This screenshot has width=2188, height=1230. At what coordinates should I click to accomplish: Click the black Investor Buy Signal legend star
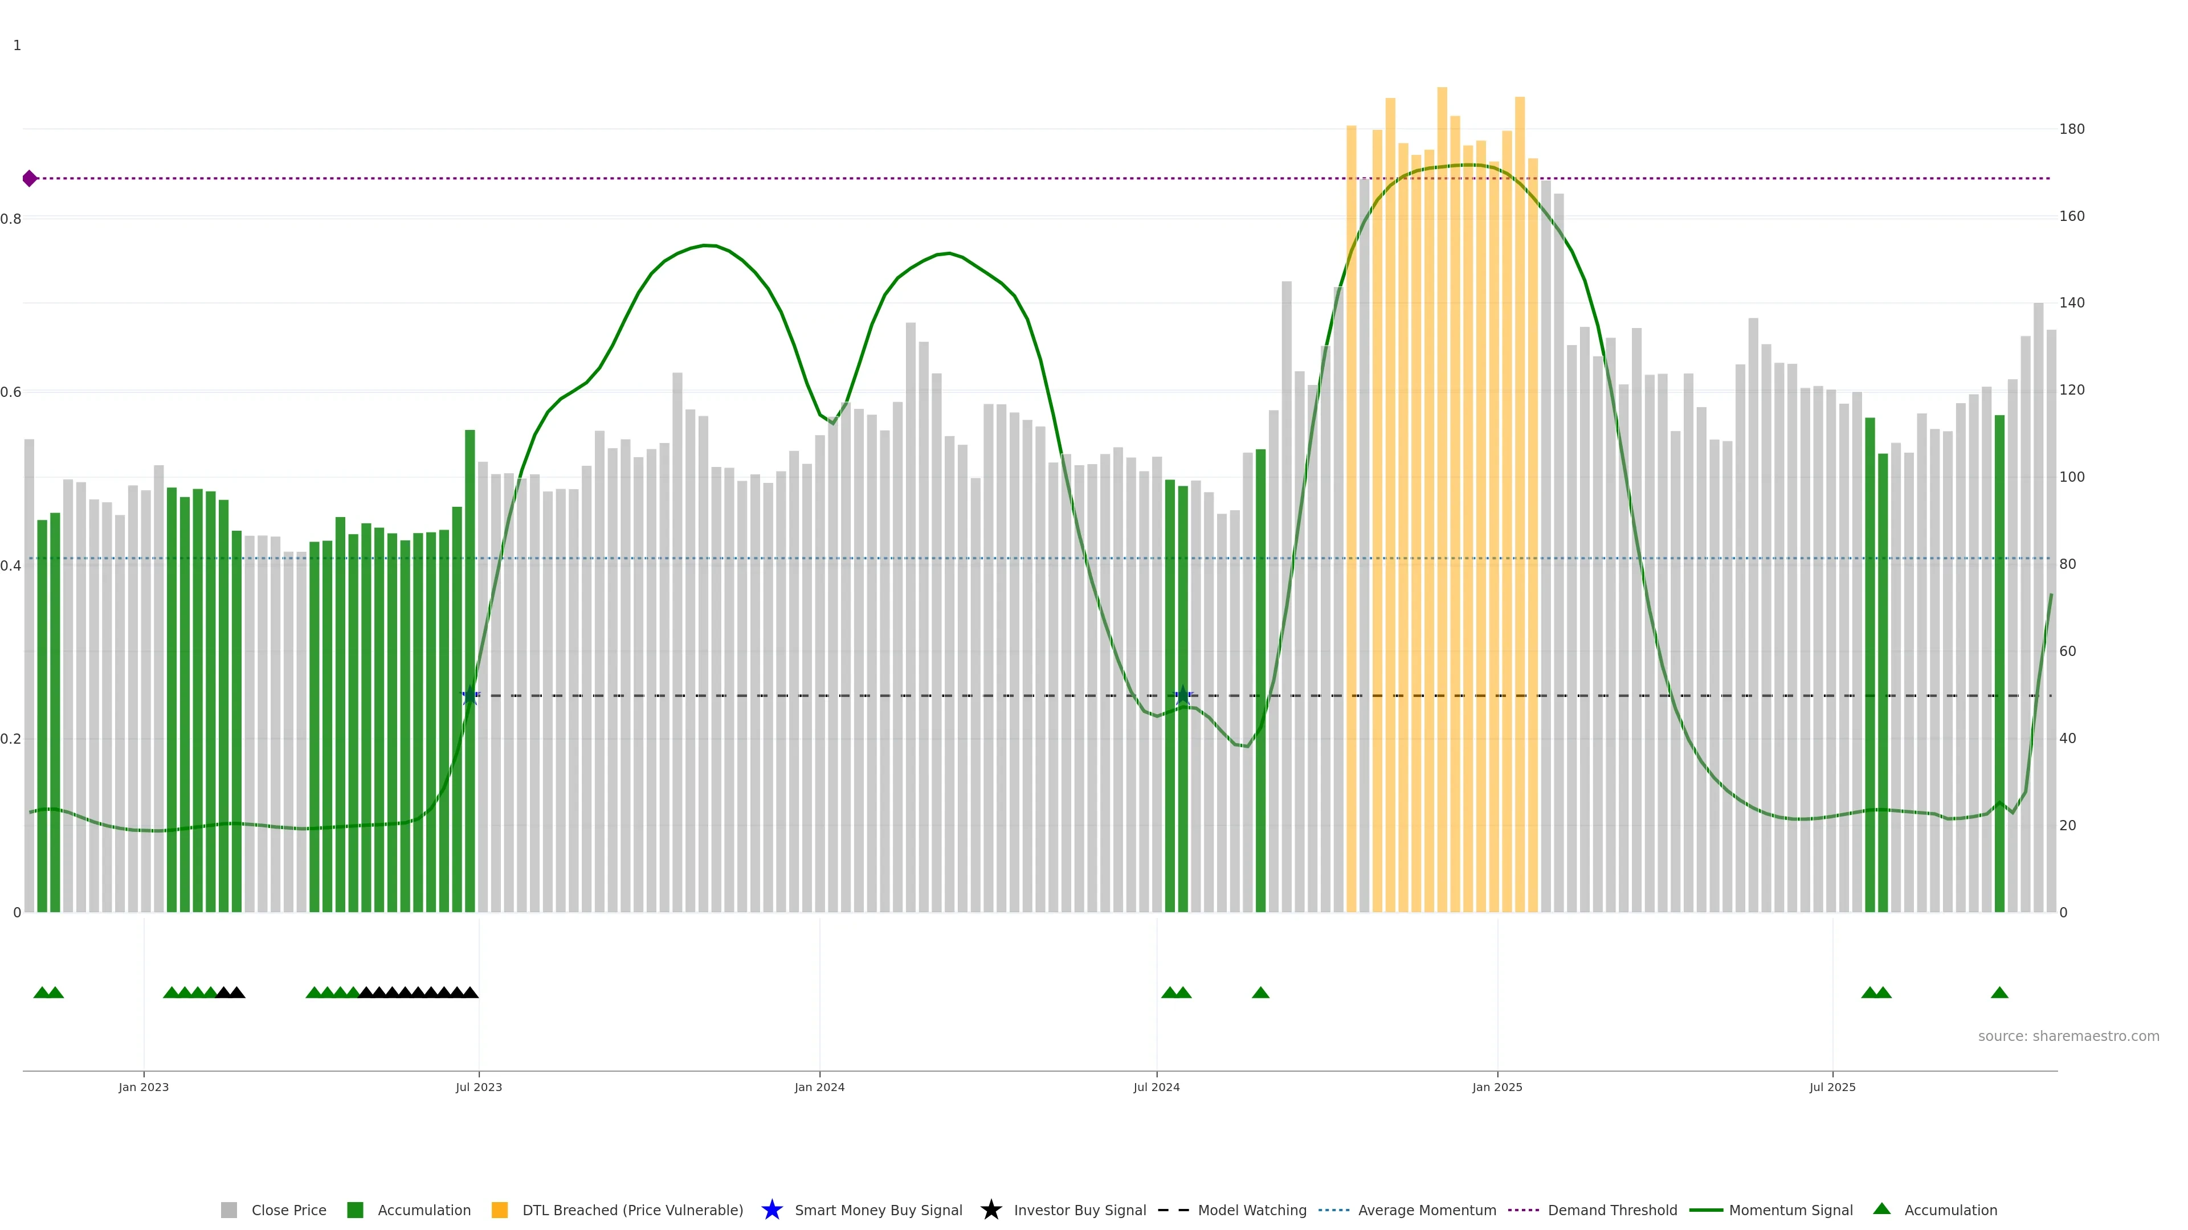coord(990,1209)
